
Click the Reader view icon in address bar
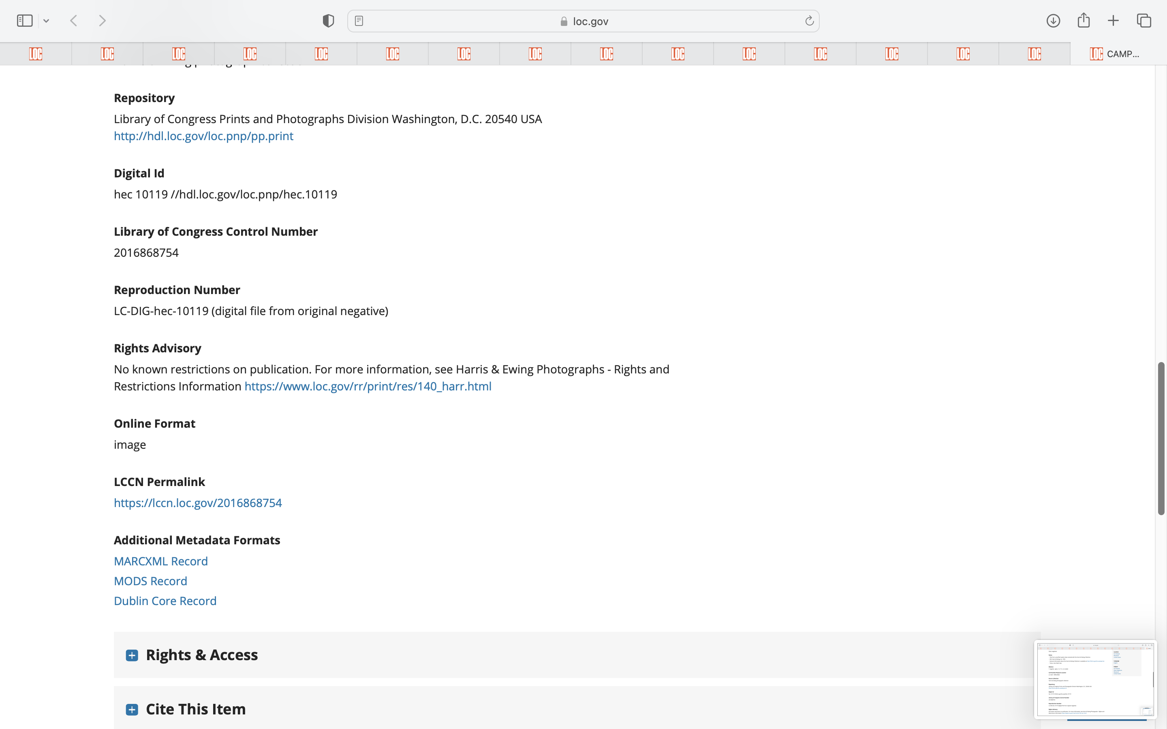[x=359, y=21]
